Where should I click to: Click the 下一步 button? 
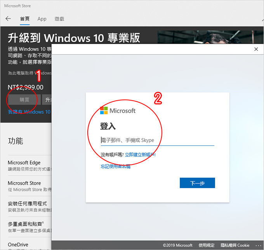pos(197,183)
